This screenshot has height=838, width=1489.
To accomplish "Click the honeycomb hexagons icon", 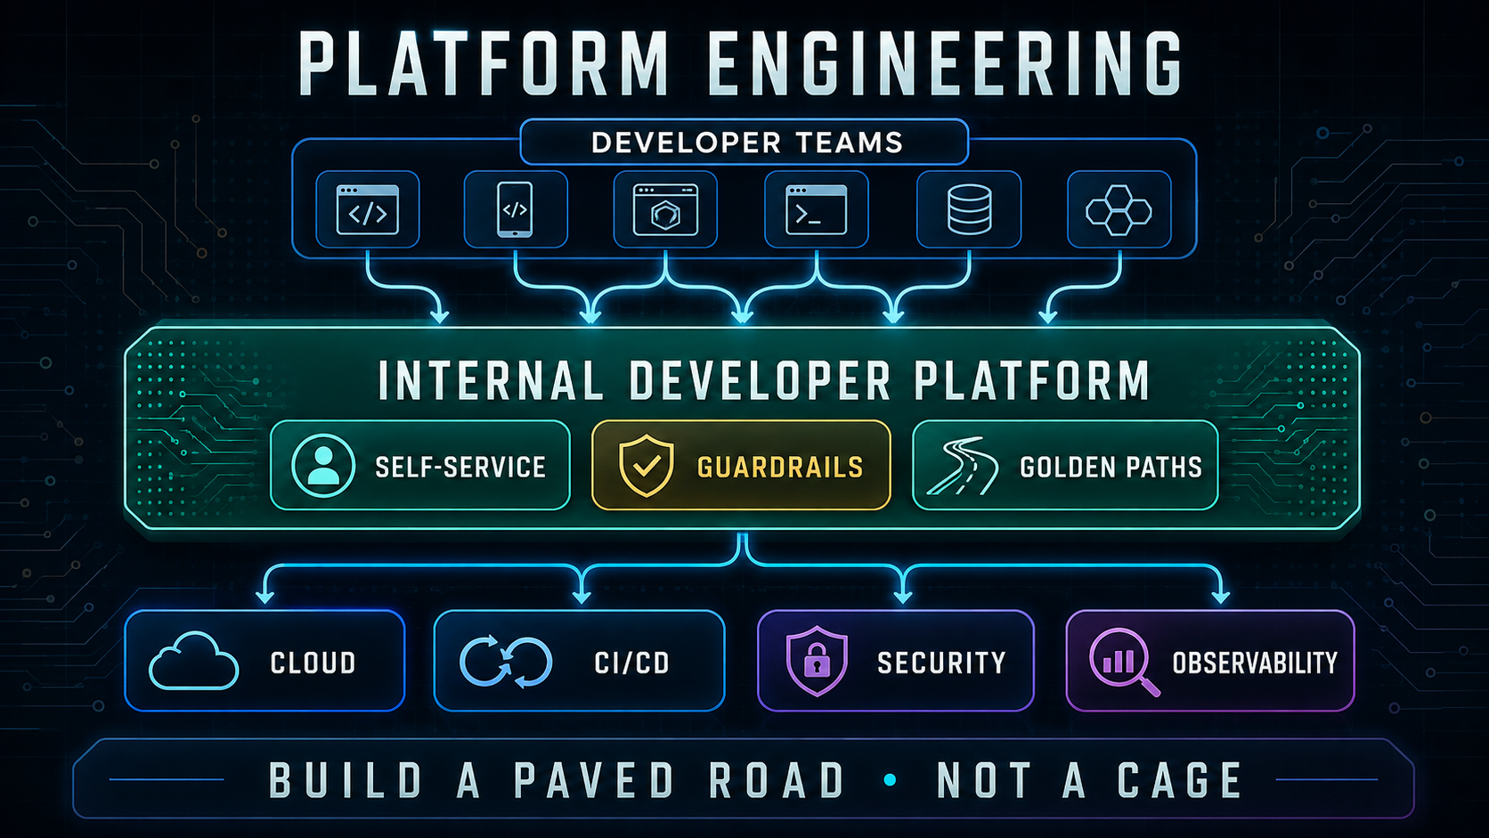I will click(x=1119, y=210).
